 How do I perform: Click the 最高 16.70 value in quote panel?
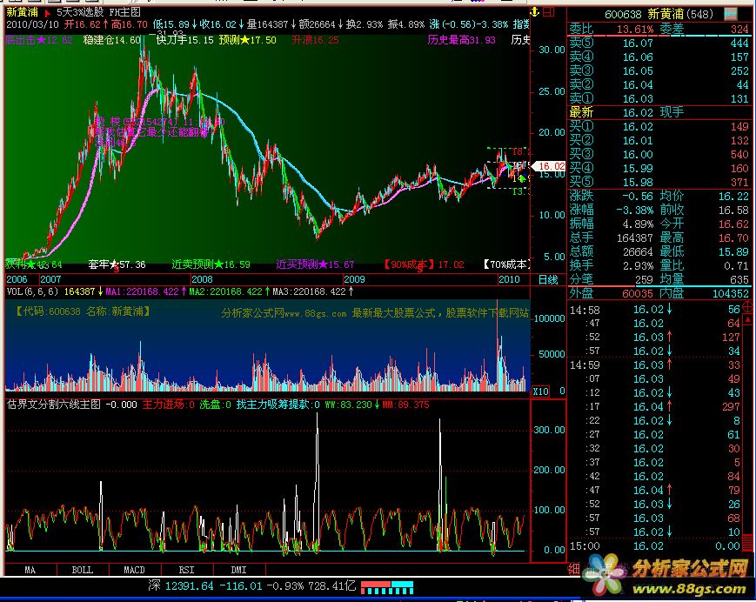pos(734,238)
